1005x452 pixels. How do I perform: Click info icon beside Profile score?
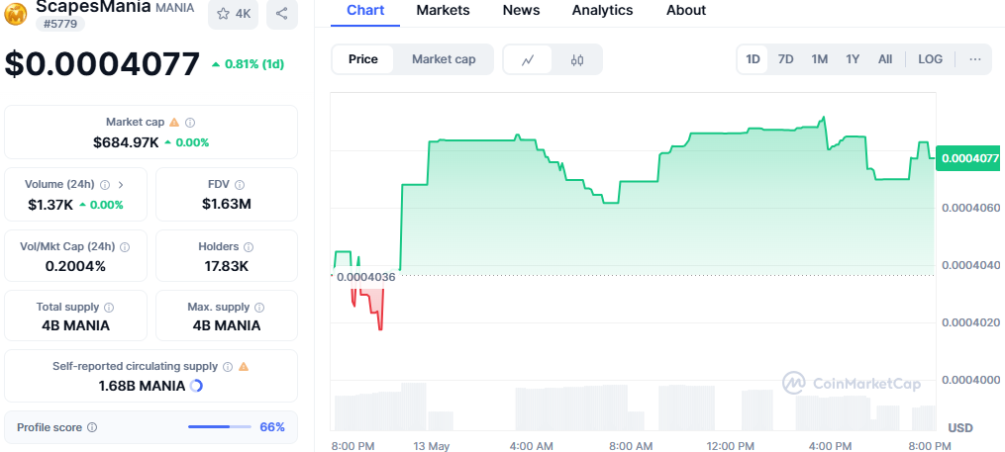pos(92,427)
